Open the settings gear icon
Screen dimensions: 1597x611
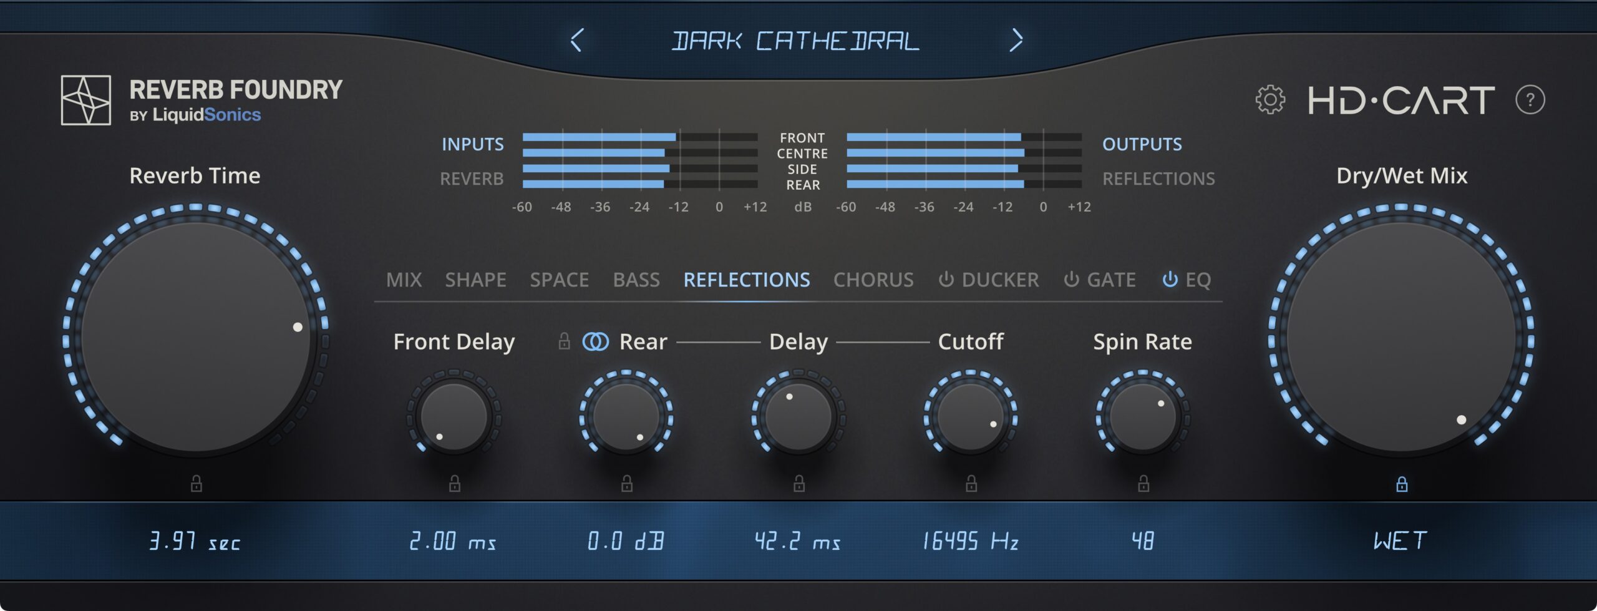(x=1269, y=100)
